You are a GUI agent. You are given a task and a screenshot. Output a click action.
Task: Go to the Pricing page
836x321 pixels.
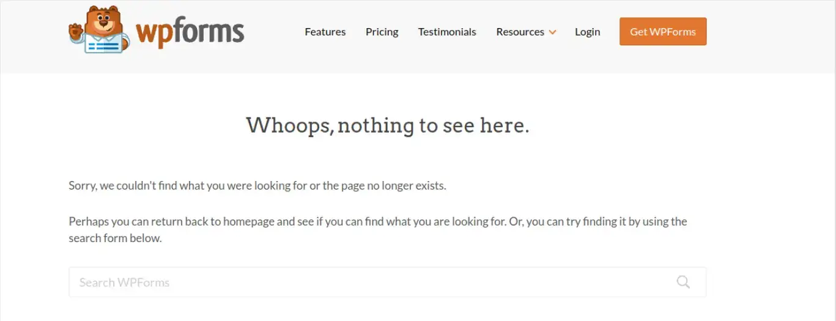coord(382,32)
